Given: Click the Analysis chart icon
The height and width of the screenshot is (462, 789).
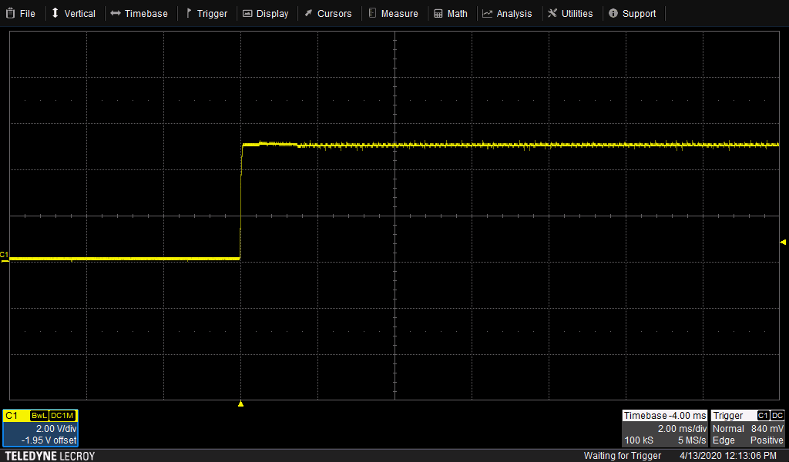Looking at the screenshot, I should click(x=487, y=13).
